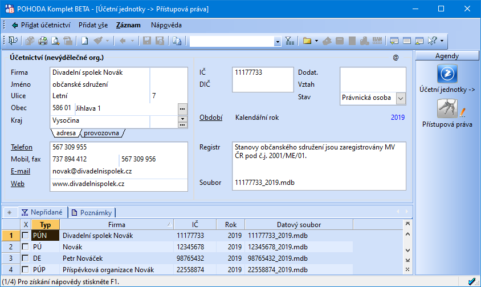This screenshot has height=287, width=481.
Task: Click the greyed-out unlock document toolbar icon
Action: click(x=68, y=41)
